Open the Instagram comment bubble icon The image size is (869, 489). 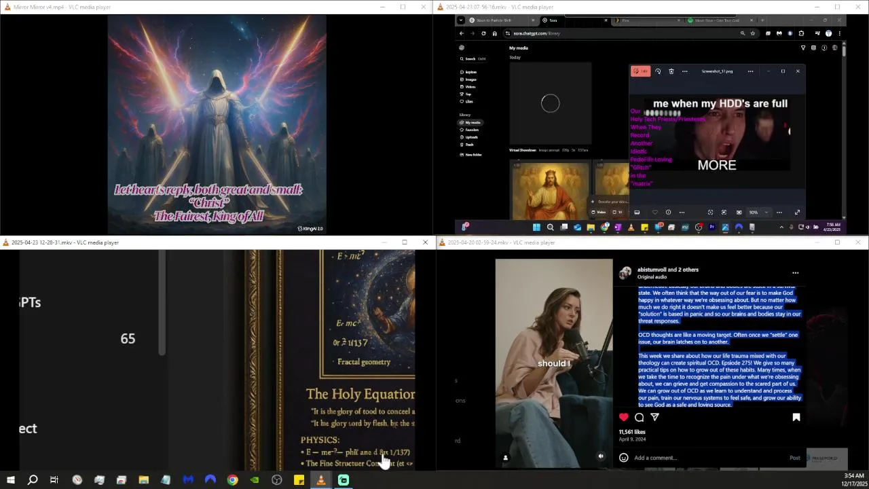pos(639,417)
